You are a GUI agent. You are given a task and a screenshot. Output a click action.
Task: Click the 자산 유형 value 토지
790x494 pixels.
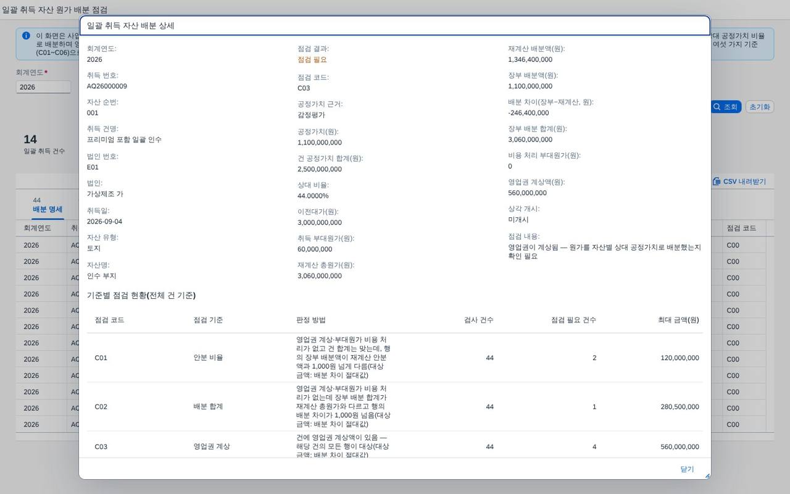coord(94,248)
